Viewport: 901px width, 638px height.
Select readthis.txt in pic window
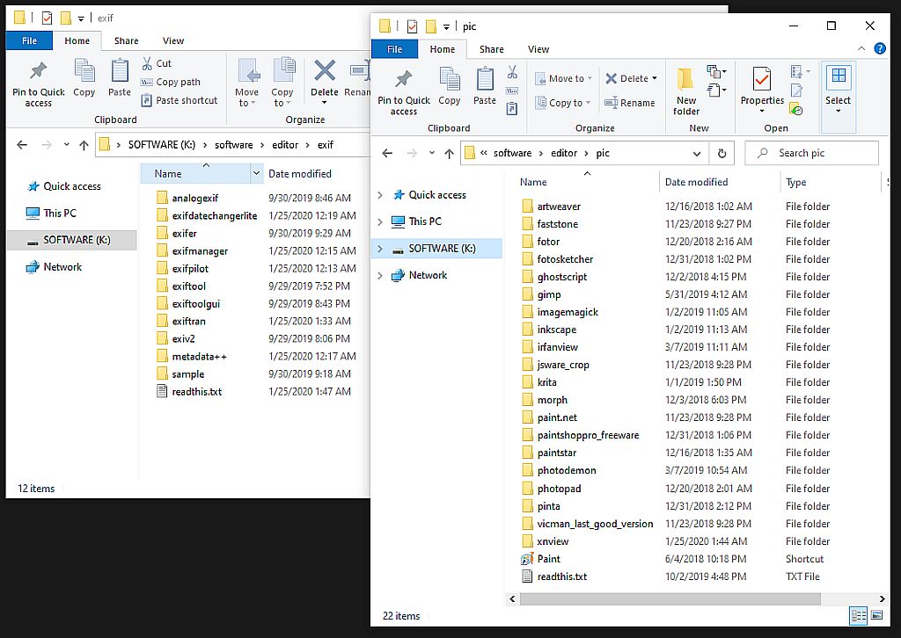pyautogui.click(x=562, y=576)
